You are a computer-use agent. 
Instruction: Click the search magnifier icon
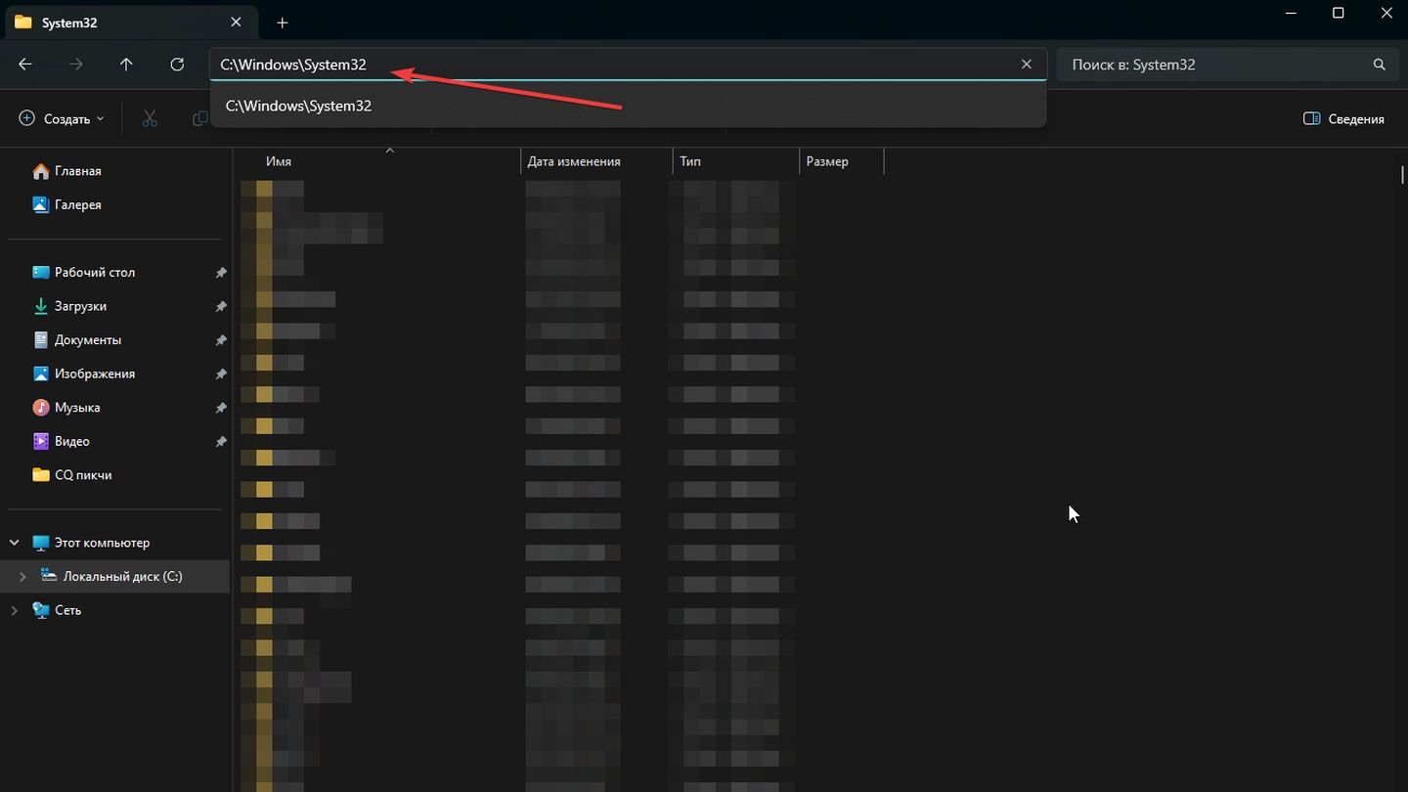1379,65
